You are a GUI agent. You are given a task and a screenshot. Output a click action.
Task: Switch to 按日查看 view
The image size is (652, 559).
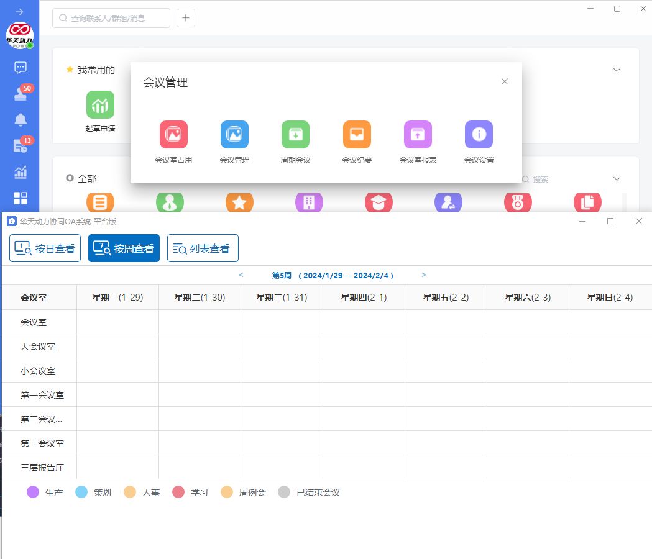(45, 248)
